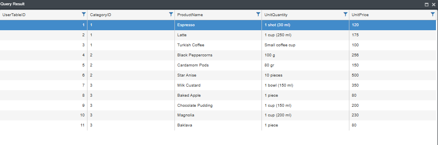Click the '1 bowl (150 ml)' quantity cell
The width and height of the screenshot is (438, 145).
point(305,85)
